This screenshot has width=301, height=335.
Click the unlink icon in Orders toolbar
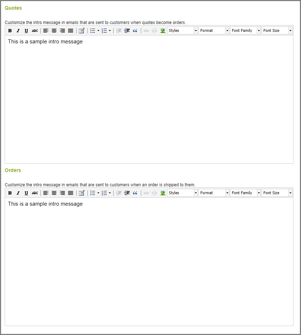click(x=154, y=193)
